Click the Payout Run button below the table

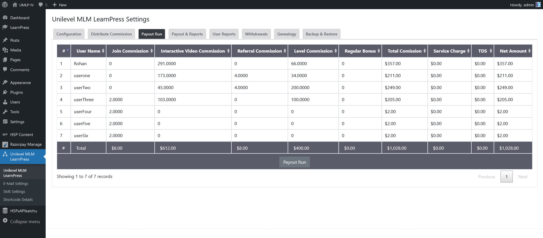point(294,162)
